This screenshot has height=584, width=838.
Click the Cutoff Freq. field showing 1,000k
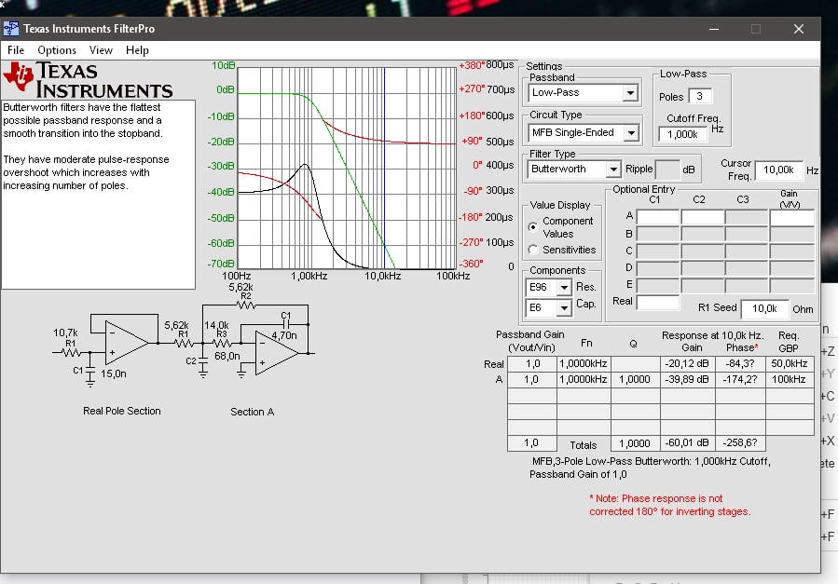(x=683, y=134)
